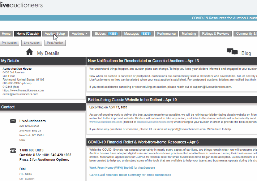Go to the Performance tab
This screenshot has height=181, width=257.
[x=166, y=34]
